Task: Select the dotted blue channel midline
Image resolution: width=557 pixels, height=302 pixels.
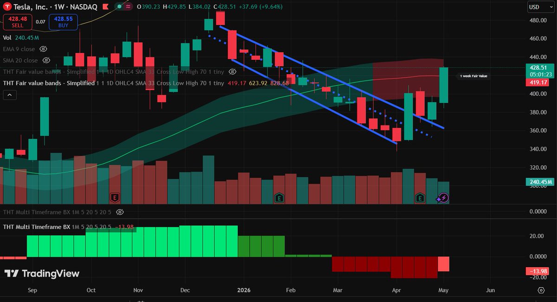Action: (x=320, y=87)
